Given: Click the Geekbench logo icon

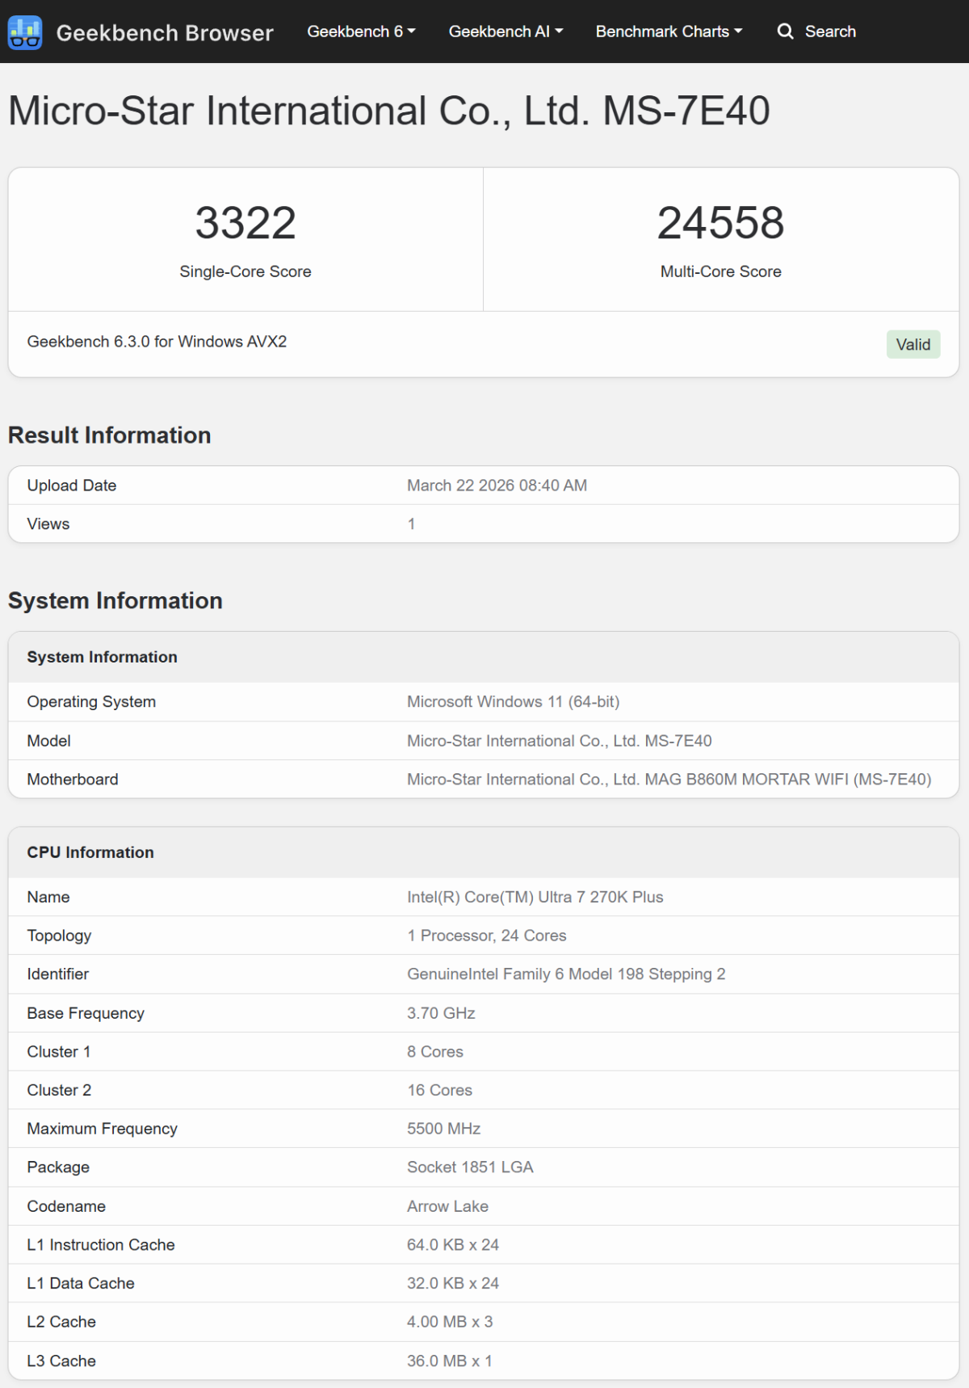Looking at the screenshot, I should pos(25,32).
